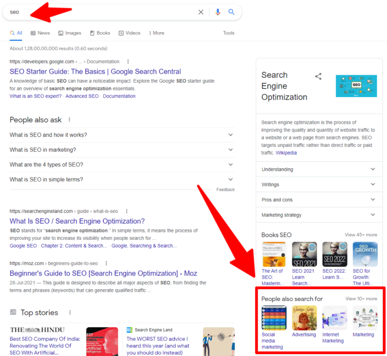Switch to the All results tab
This screenshot has width=387, height=356.
16,33
